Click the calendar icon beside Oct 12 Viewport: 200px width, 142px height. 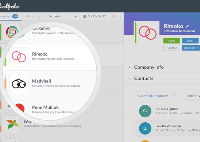(x=84, y=16)
